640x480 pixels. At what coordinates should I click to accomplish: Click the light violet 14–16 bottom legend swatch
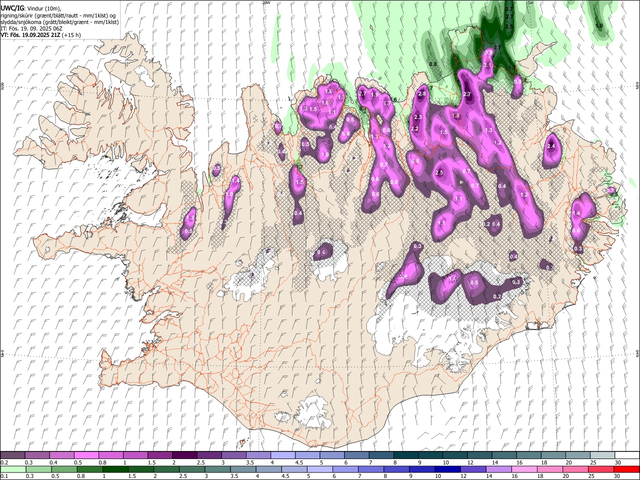click(499, 469)
